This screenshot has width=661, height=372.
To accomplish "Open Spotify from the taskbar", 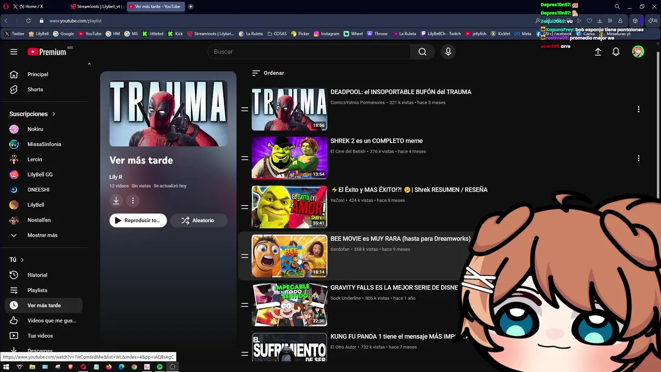I will (x=160, y=367).
